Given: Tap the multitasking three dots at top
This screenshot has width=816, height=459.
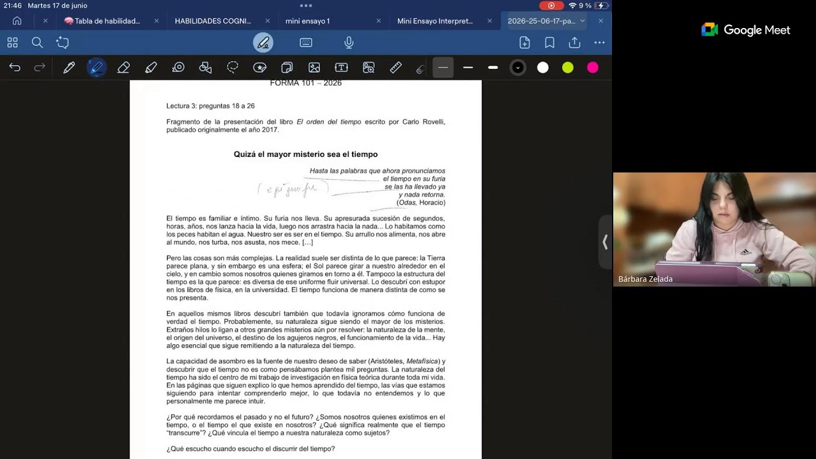Looking at the screenshot, I should click(306, 6).
